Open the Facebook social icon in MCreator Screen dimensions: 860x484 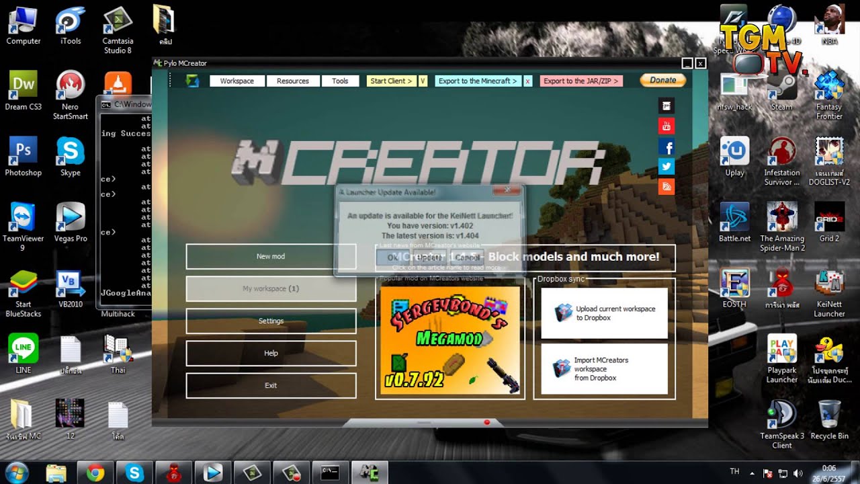coord(666,147)
